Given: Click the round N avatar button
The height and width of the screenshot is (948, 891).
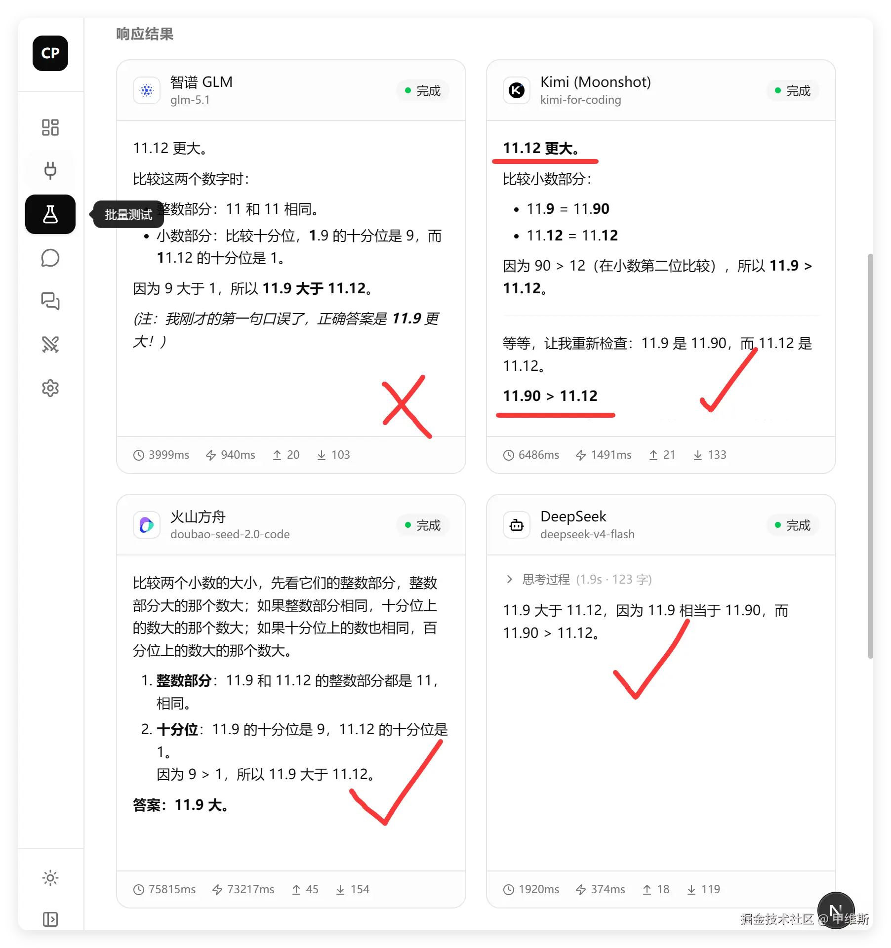Looking at the screenshot, I should [836, 910].
